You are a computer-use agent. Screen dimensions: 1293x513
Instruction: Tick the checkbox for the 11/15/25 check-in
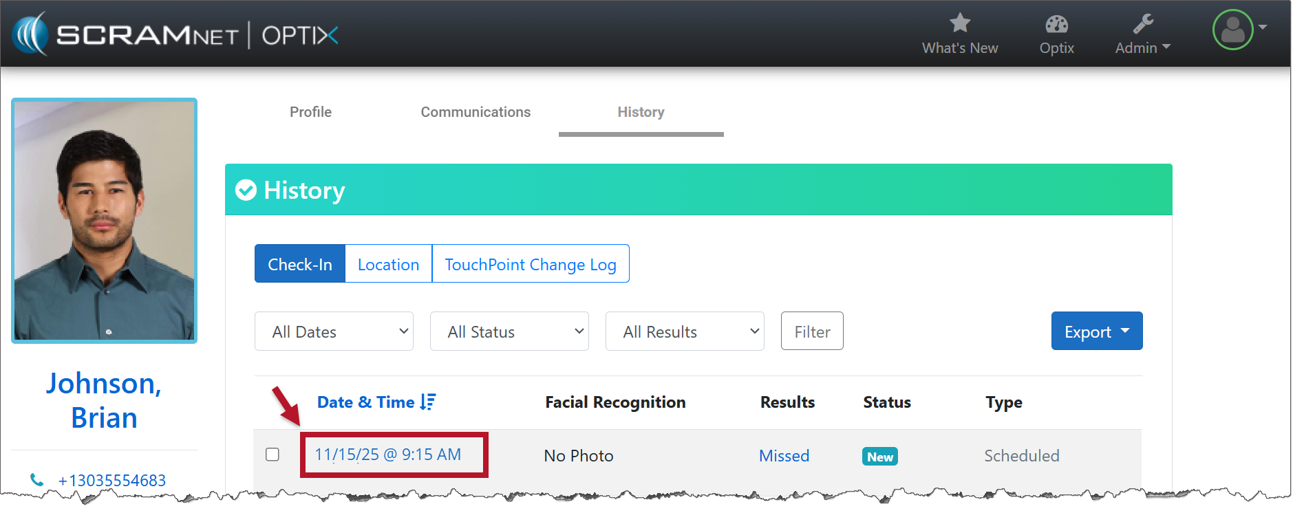point(273,455)
